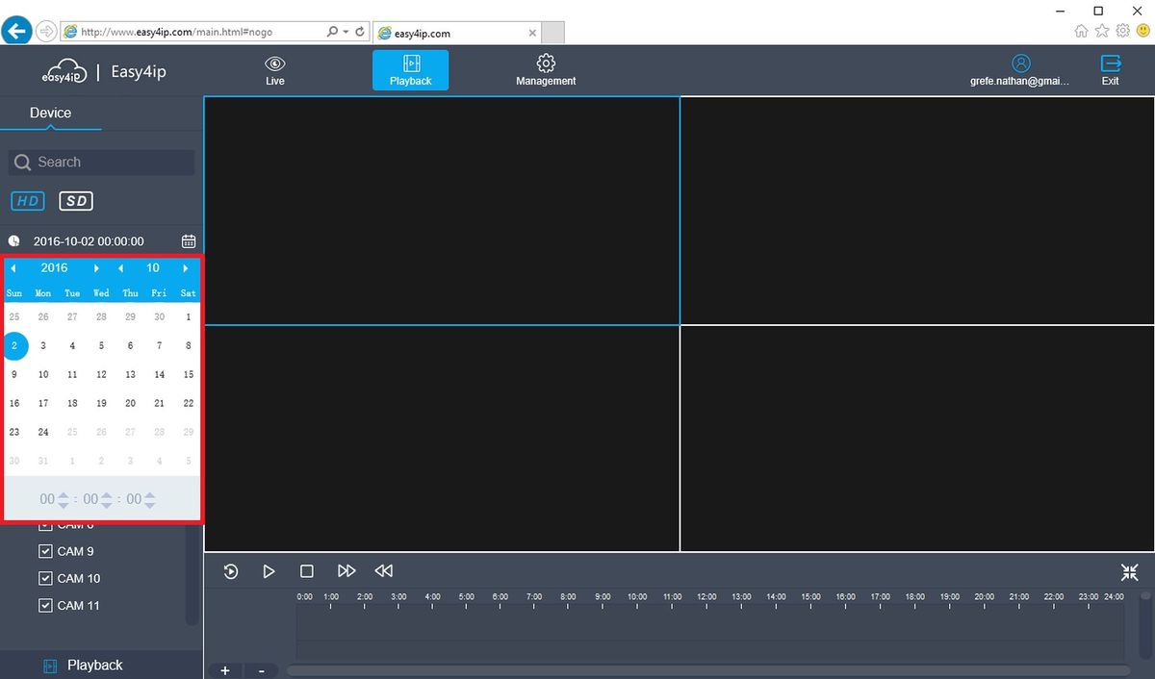Select day 15 in the calendar
1155x679 pixels.
189,374
